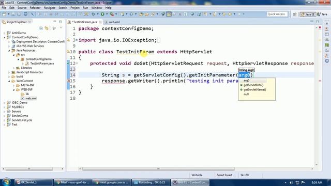Click the Open Web Browser globe icon
This screenshot has height=186, width=331.
coord(192,14)
